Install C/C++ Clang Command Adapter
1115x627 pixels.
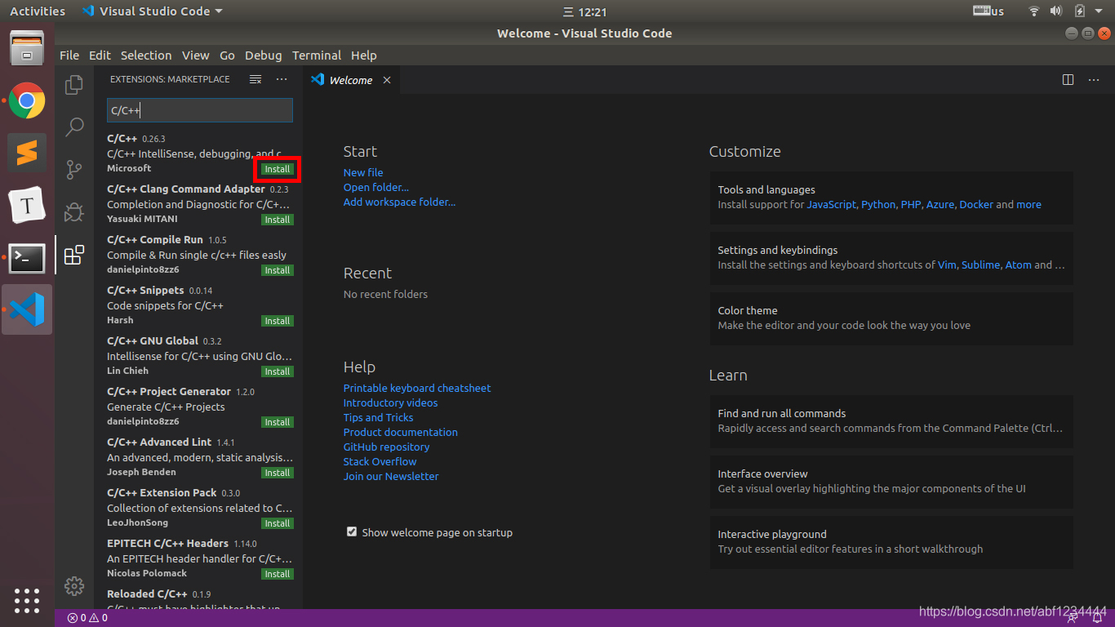point(278,220)
